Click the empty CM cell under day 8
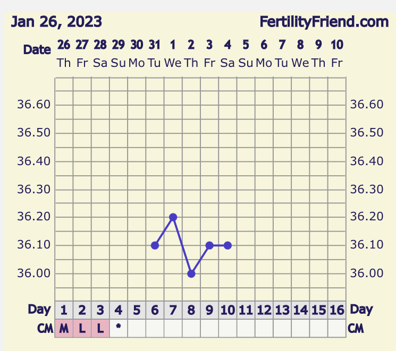This screenshot has height=351, width=396. [191, 328]
